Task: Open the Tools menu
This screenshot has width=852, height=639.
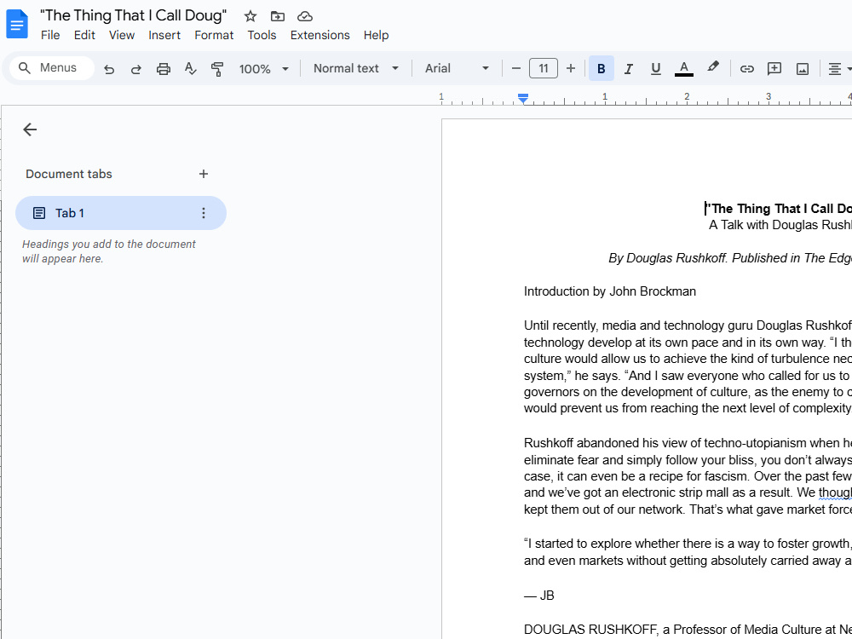Action: pyautogui.click(x=262, y=35)
